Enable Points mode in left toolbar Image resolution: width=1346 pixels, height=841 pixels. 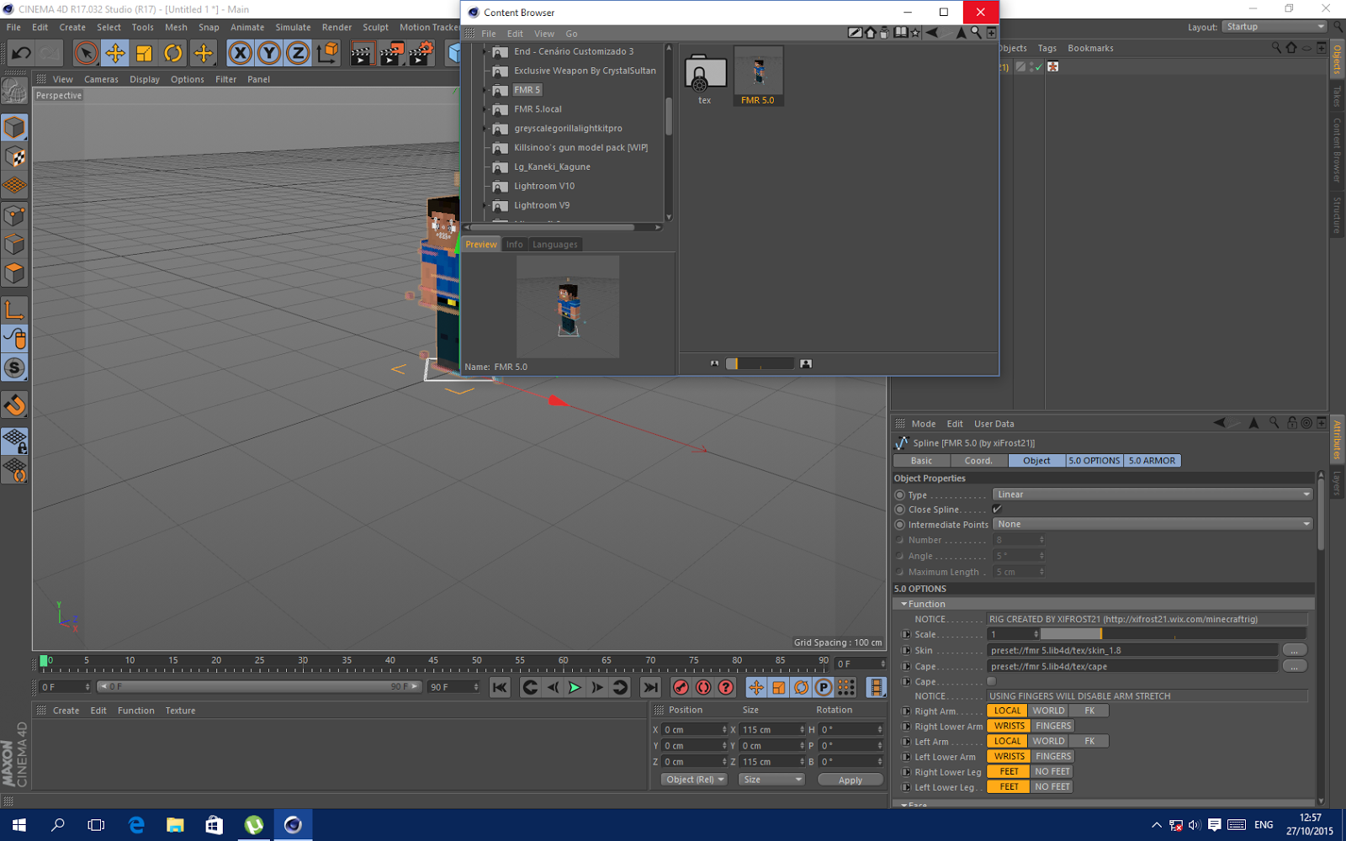(14, 215)
